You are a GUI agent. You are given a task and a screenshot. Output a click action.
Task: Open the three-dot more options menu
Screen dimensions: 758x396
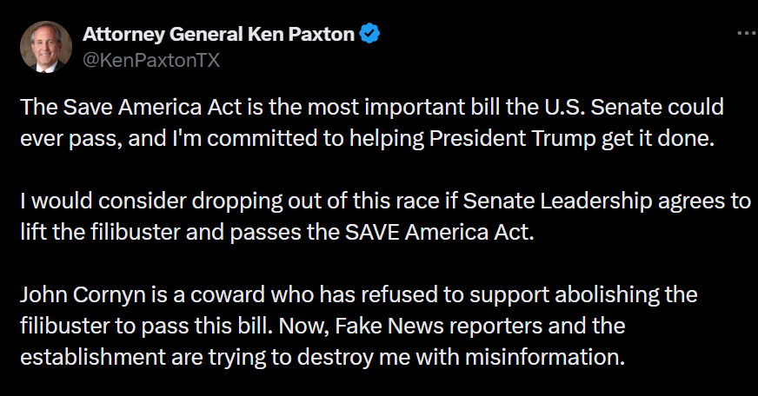click(746, 31)
